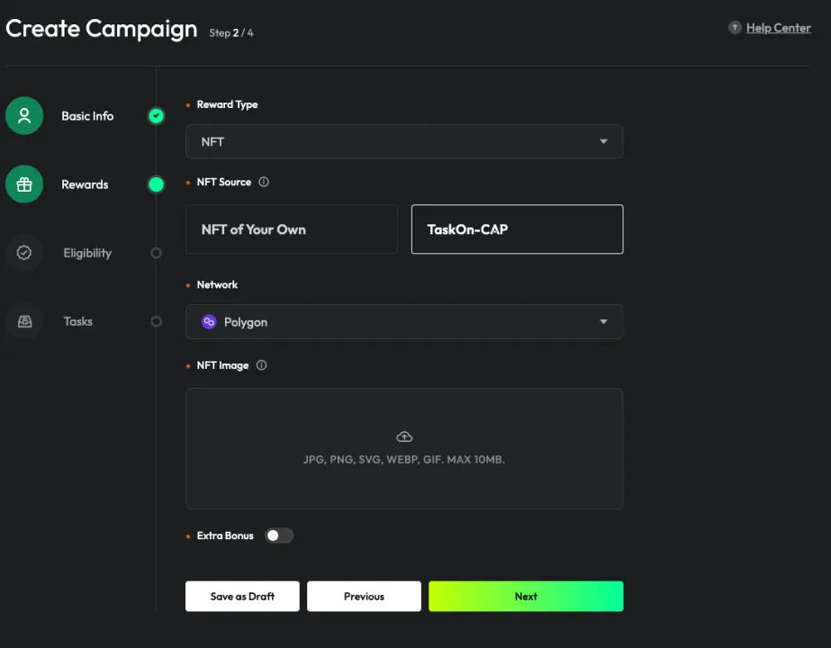Click the Reward Type label
831x648 pixels.
coord(228,104)
